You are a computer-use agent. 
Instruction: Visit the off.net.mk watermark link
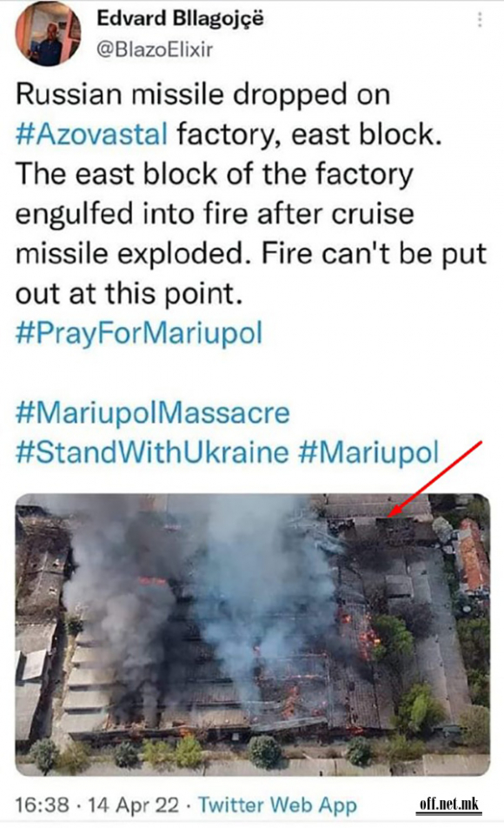(x=449, y=805)
